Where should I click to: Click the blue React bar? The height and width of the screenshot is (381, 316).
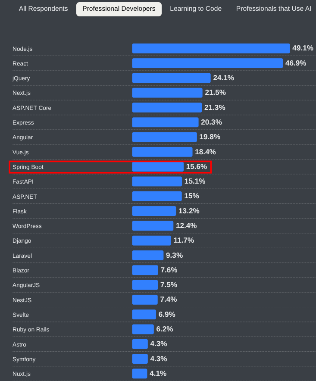click(207, 63)
